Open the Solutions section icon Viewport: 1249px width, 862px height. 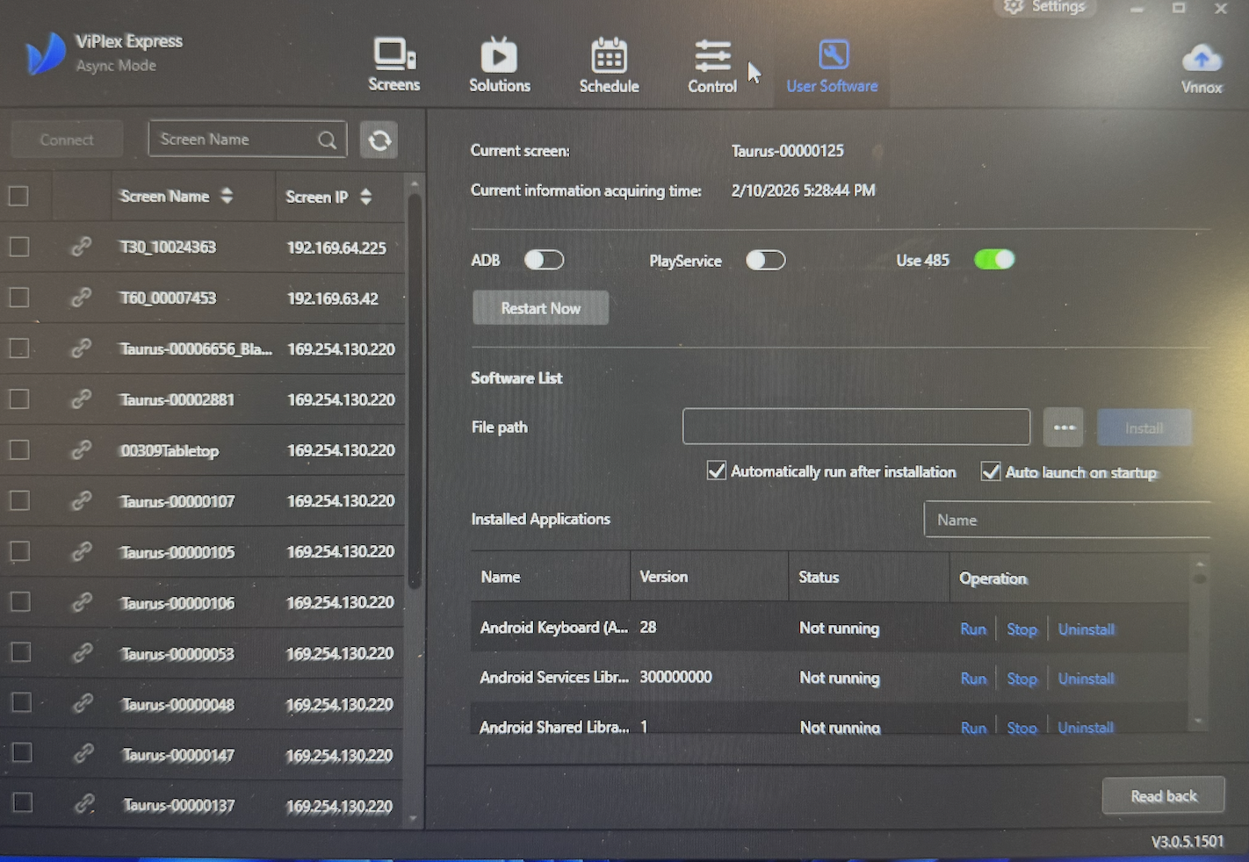(x=499, y=55)
